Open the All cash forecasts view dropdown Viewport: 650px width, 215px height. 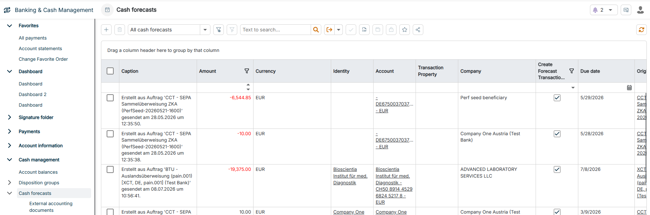coord(205,30)
